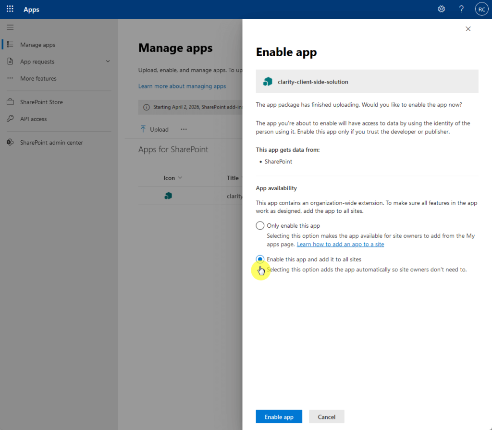Click the Upload arrow icon
Image resolution: width=492 pixels, height=430 pixels.
[143, 129]
